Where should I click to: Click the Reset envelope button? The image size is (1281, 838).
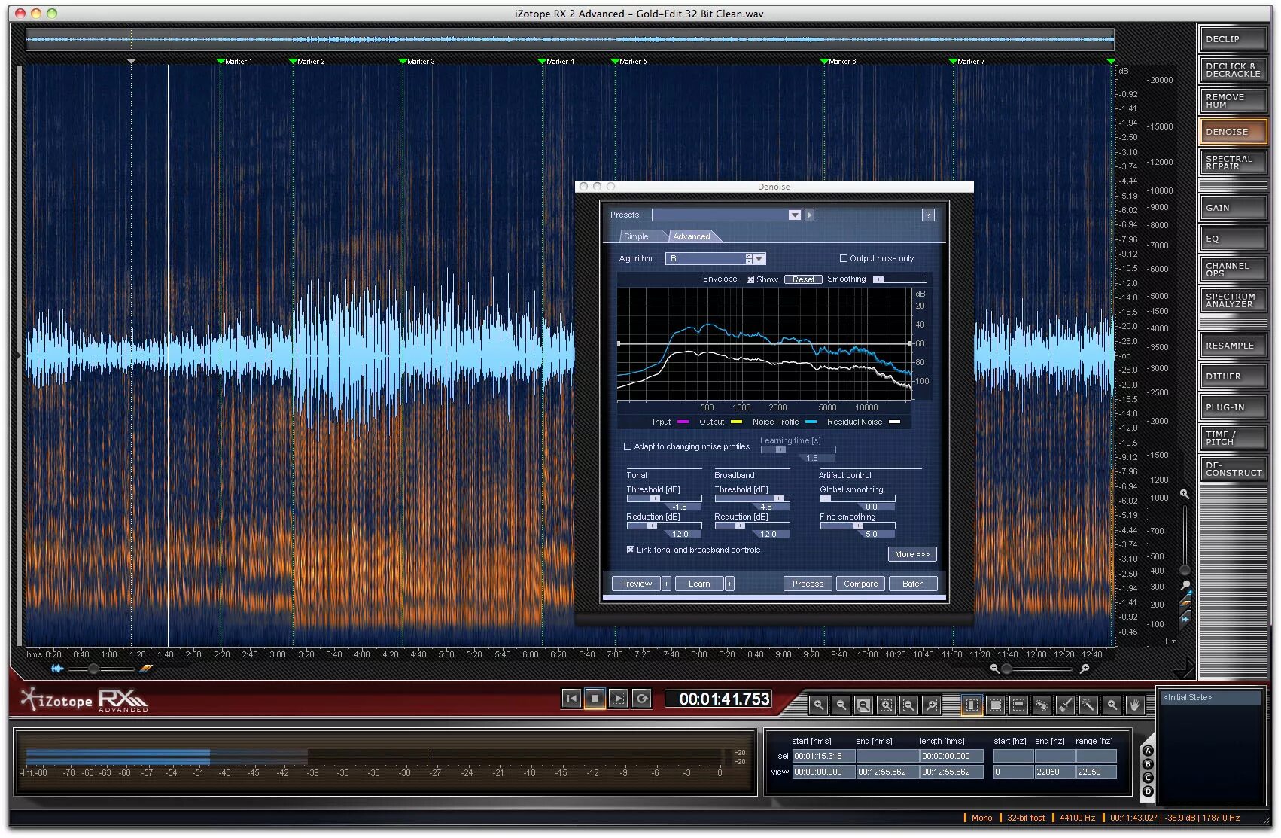click(x=803, y=279)
